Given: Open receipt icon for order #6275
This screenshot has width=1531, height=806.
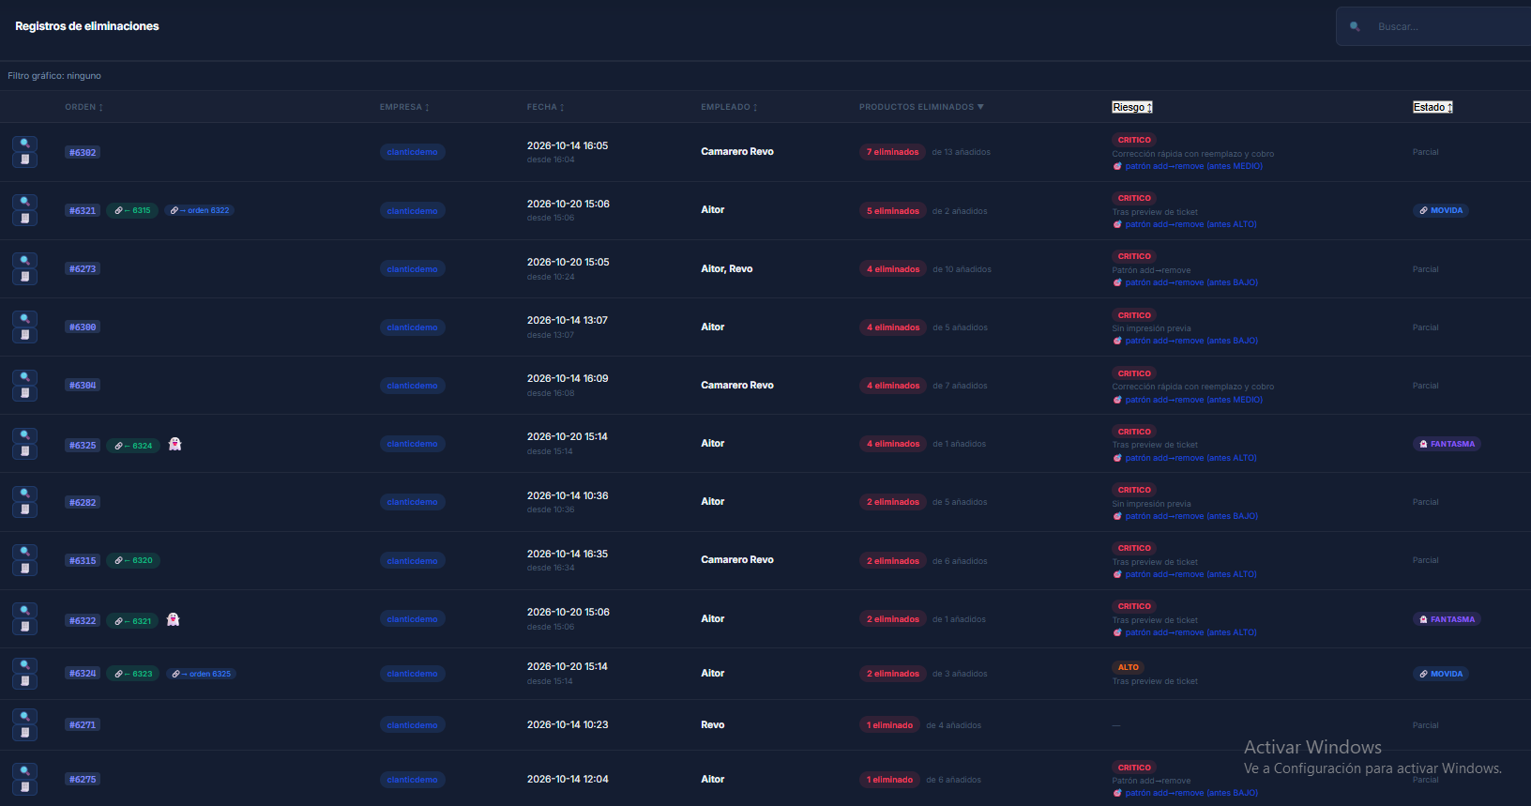Looking at the screenshot, I should point(24,787).
